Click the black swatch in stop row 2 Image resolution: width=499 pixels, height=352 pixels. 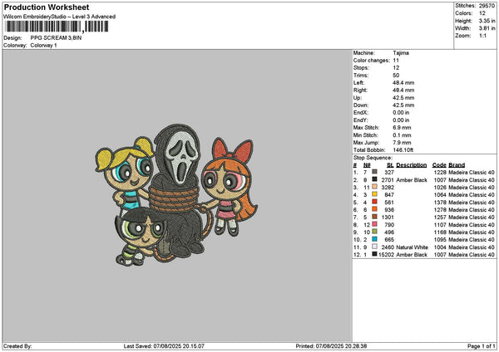374,179
